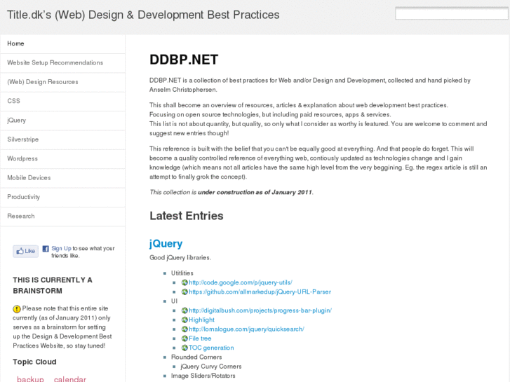The image size is (510, 382).
Task: Click the yellow warning icon in brainstorm note
Action: (x=17, y=309)
